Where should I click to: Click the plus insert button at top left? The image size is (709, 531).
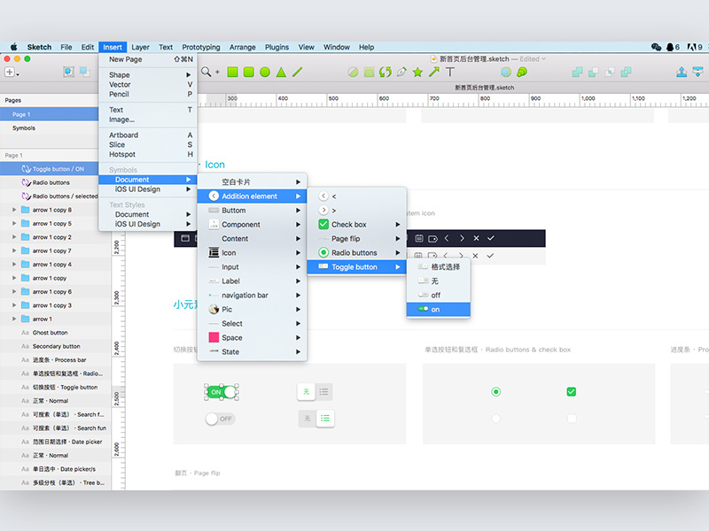pos(11,72)
